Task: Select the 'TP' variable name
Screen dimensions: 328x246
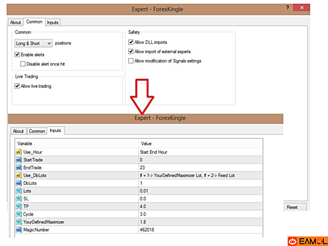Action: (26, 206)
